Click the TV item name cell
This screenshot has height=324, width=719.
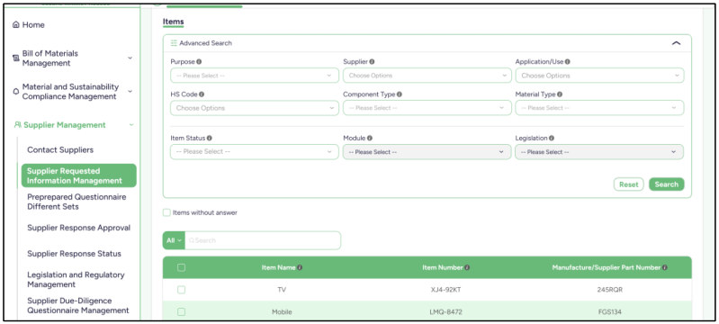[282, 290]
